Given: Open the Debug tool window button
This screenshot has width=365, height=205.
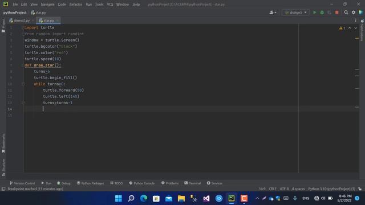Looking at the screenshot, I should 63,183.
